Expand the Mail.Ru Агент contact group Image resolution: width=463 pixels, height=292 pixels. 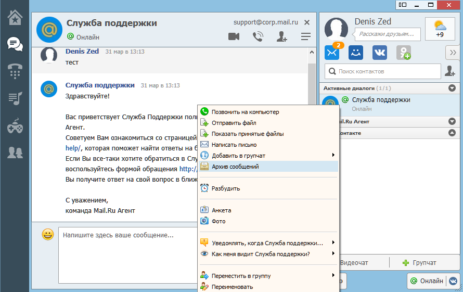pos(452,121)
